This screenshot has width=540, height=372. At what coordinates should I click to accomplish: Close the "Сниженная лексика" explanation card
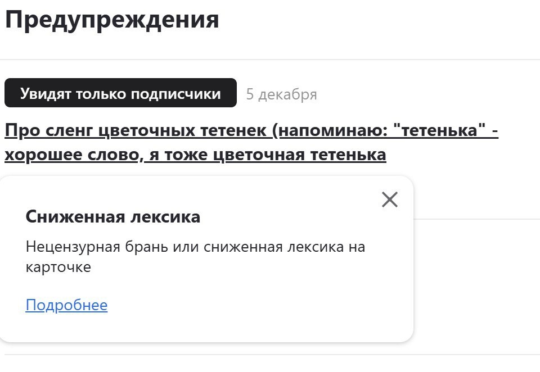[x=389, y=199]
